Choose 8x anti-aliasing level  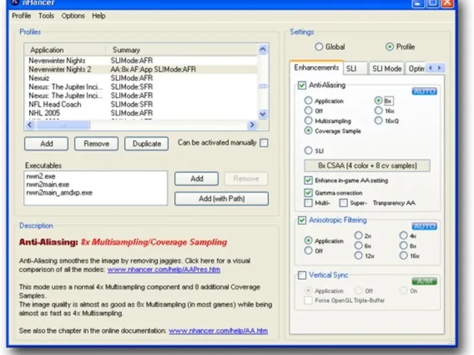click(378, 100)
